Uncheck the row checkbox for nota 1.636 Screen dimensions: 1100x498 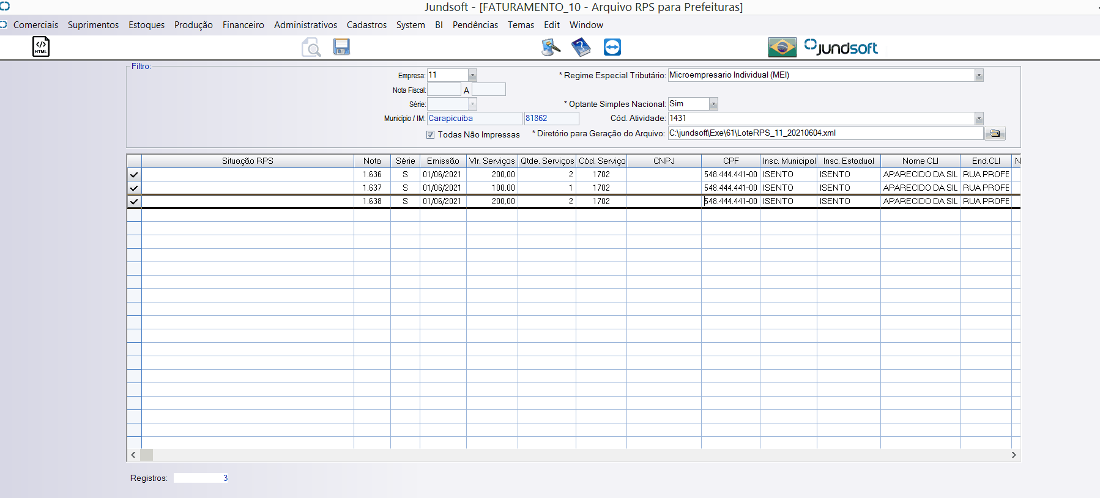coord(134,175)
